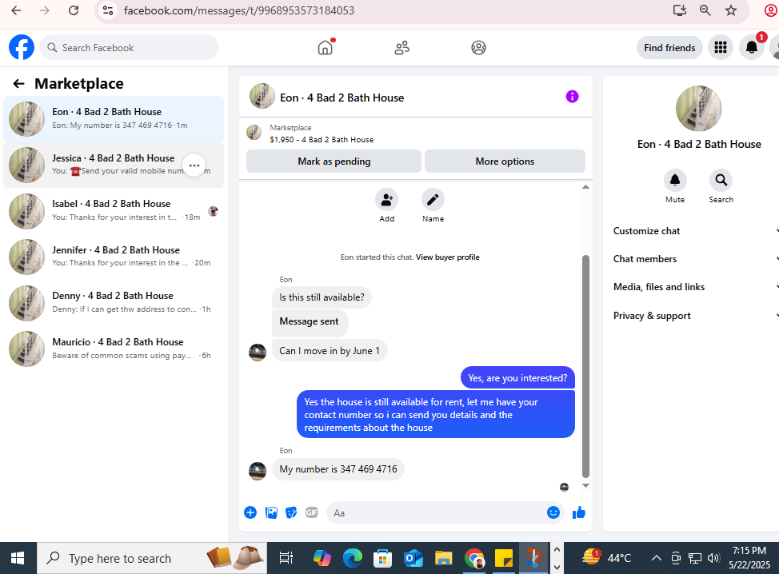Open Jennifer conversation in list
The width and height of the screenshot is (779, 574).
(x=114, y=257)
